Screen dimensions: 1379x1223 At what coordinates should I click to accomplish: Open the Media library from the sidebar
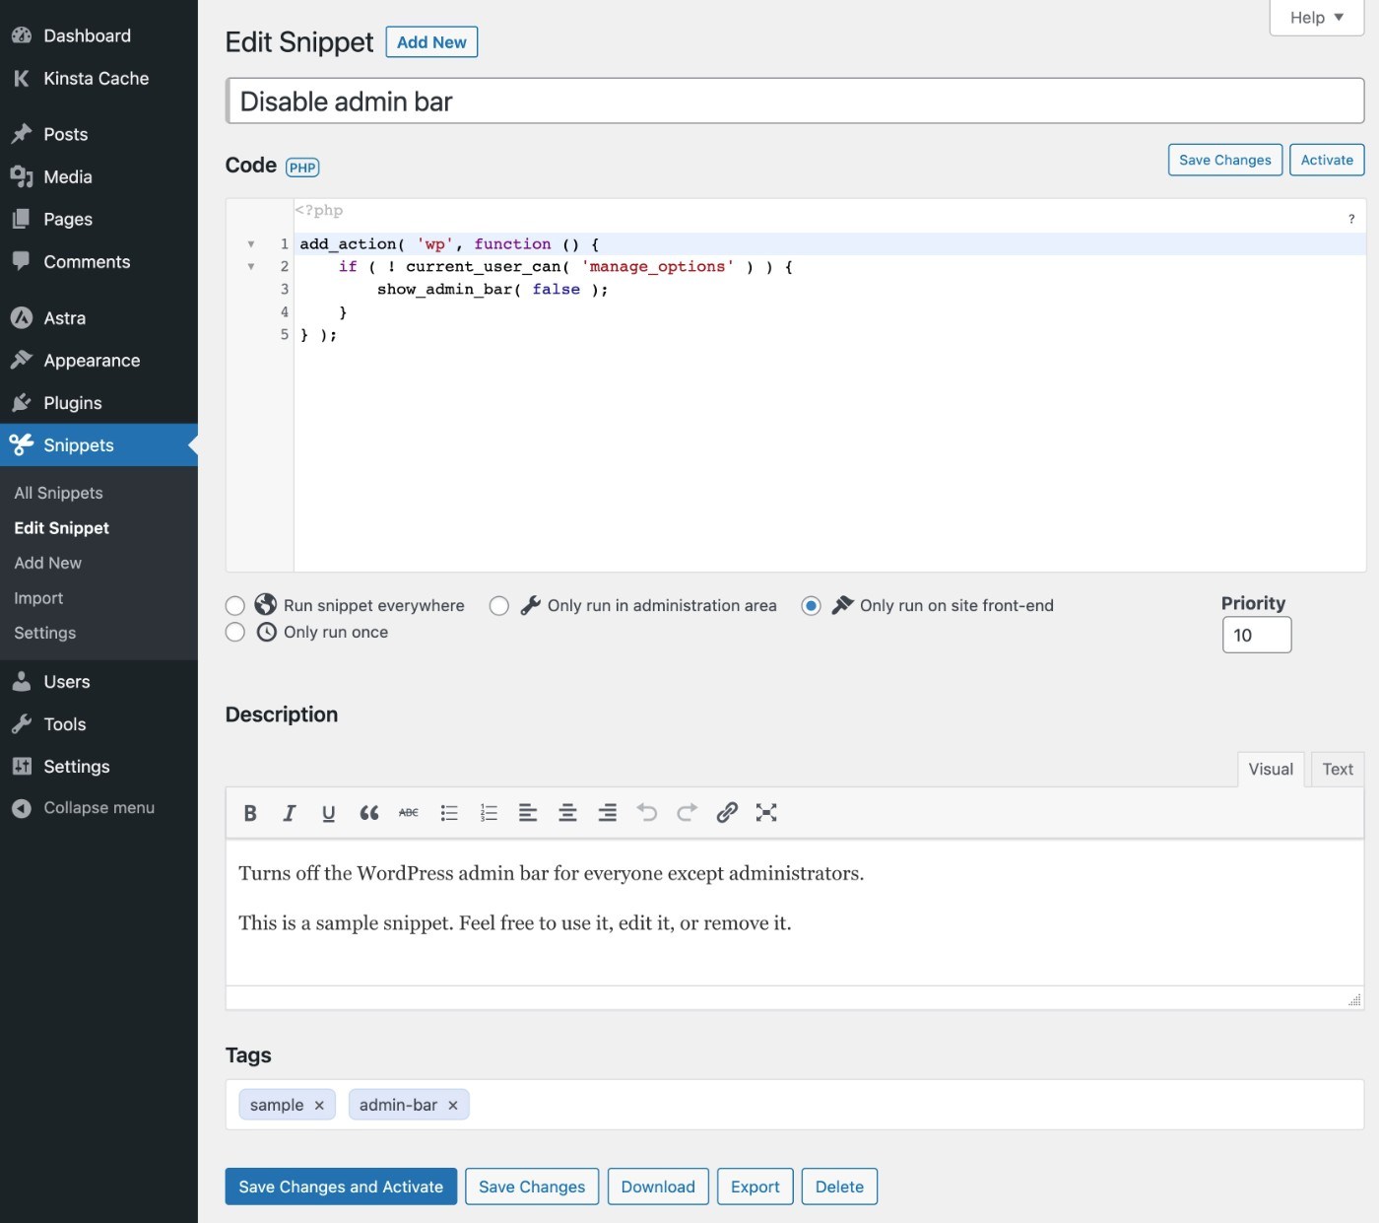coord(65,177)
